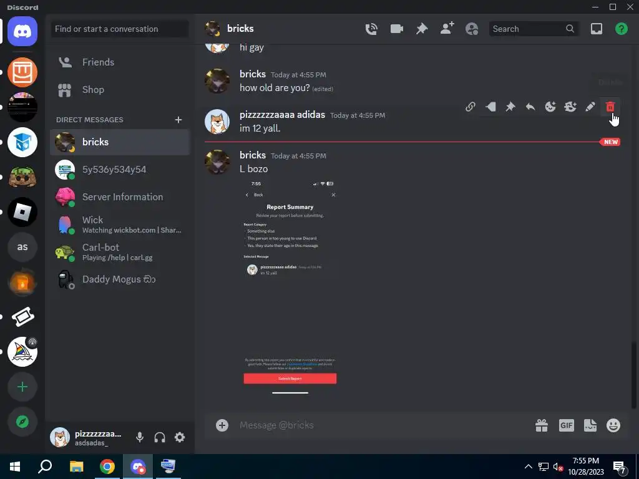Open attachment upload plus button
Image resolution: width=639 pixels, height=479 pixels.
point(222,425)
